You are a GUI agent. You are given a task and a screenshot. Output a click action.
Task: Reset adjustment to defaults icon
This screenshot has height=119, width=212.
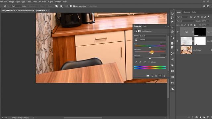coord(156,76)
